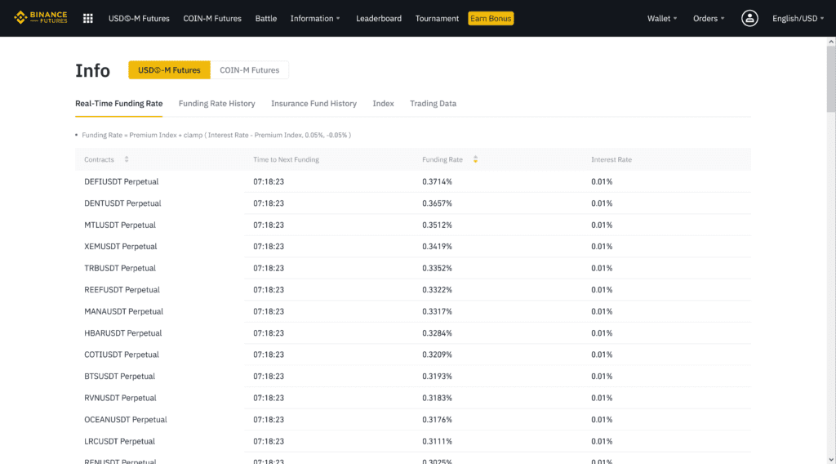This screenshot has width=836, height=464.
Task: Click the Earn Bonus button
Action: 491,18
